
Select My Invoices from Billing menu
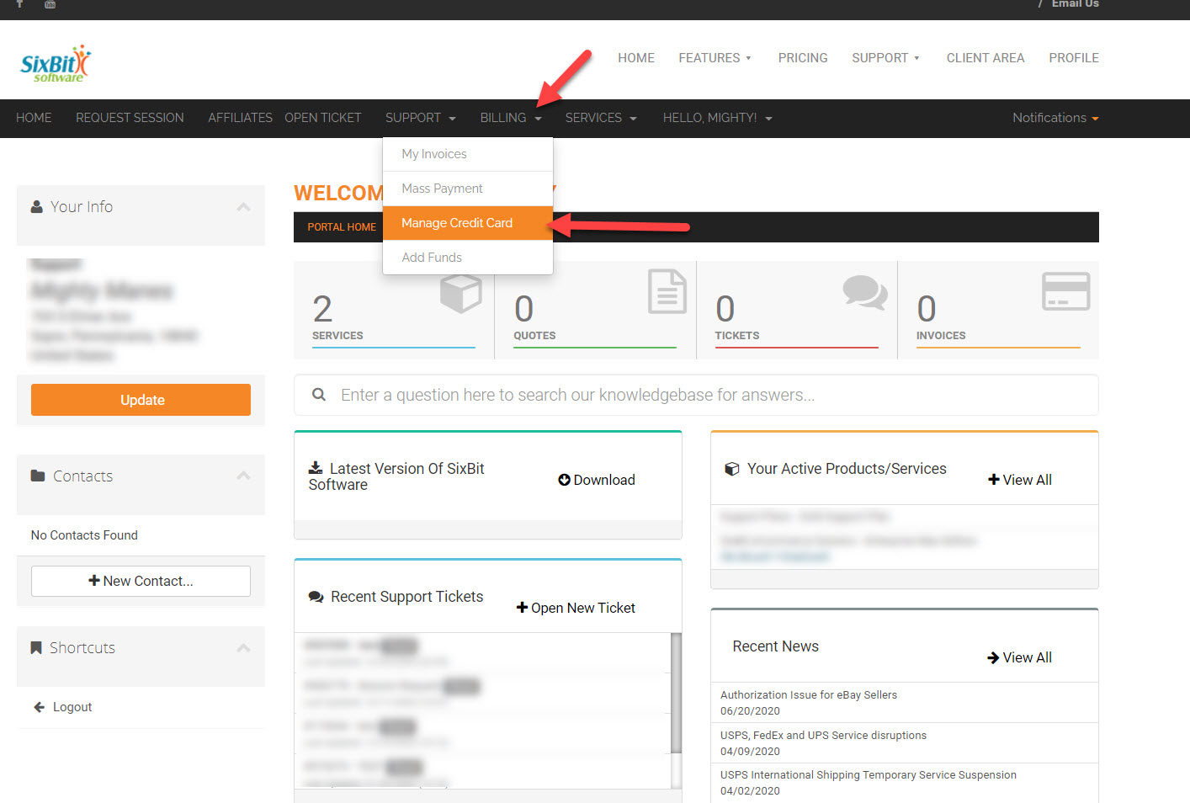(468, 154)
